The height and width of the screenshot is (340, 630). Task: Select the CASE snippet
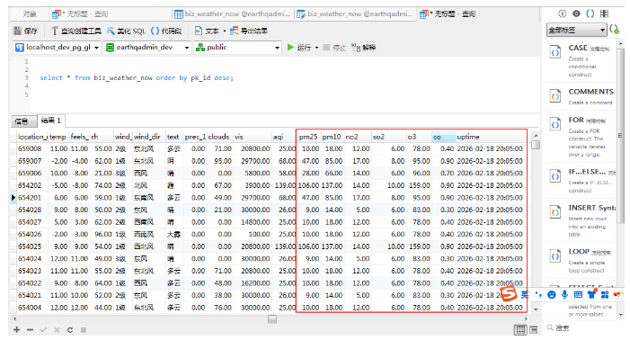[x=581, y=60]
